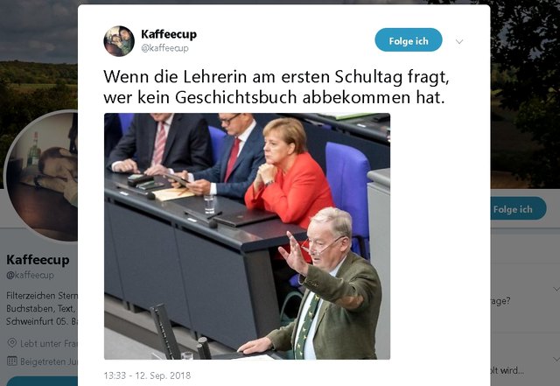
Task: Click the background text ending 'olt wird...'
Action: [x=507, y=370]
